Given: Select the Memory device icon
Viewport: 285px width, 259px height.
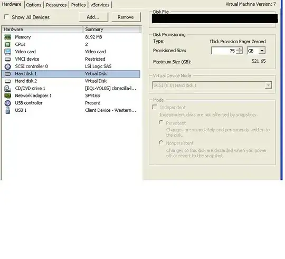Looking at the screenshot, I should pyautogui.click(x=7, y=37).
